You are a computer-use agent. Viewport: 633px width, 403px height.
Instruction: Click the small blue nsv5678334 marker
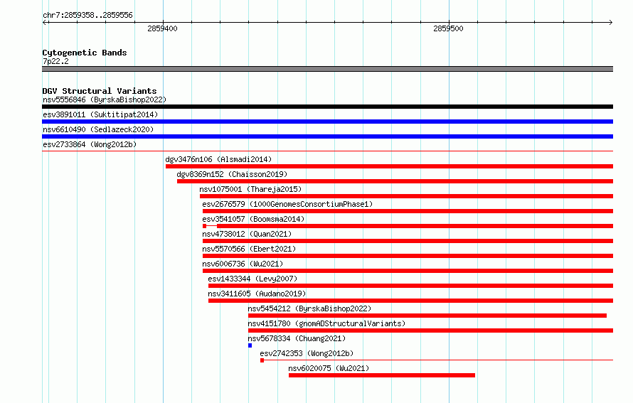250,345
